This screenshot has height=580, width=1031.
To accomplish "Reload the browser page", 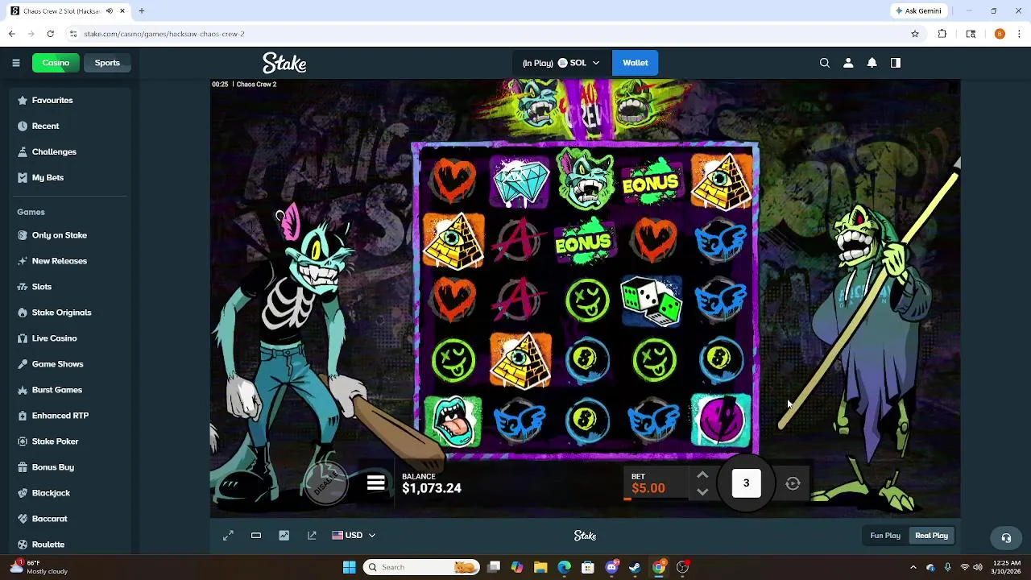I will 50,34.
